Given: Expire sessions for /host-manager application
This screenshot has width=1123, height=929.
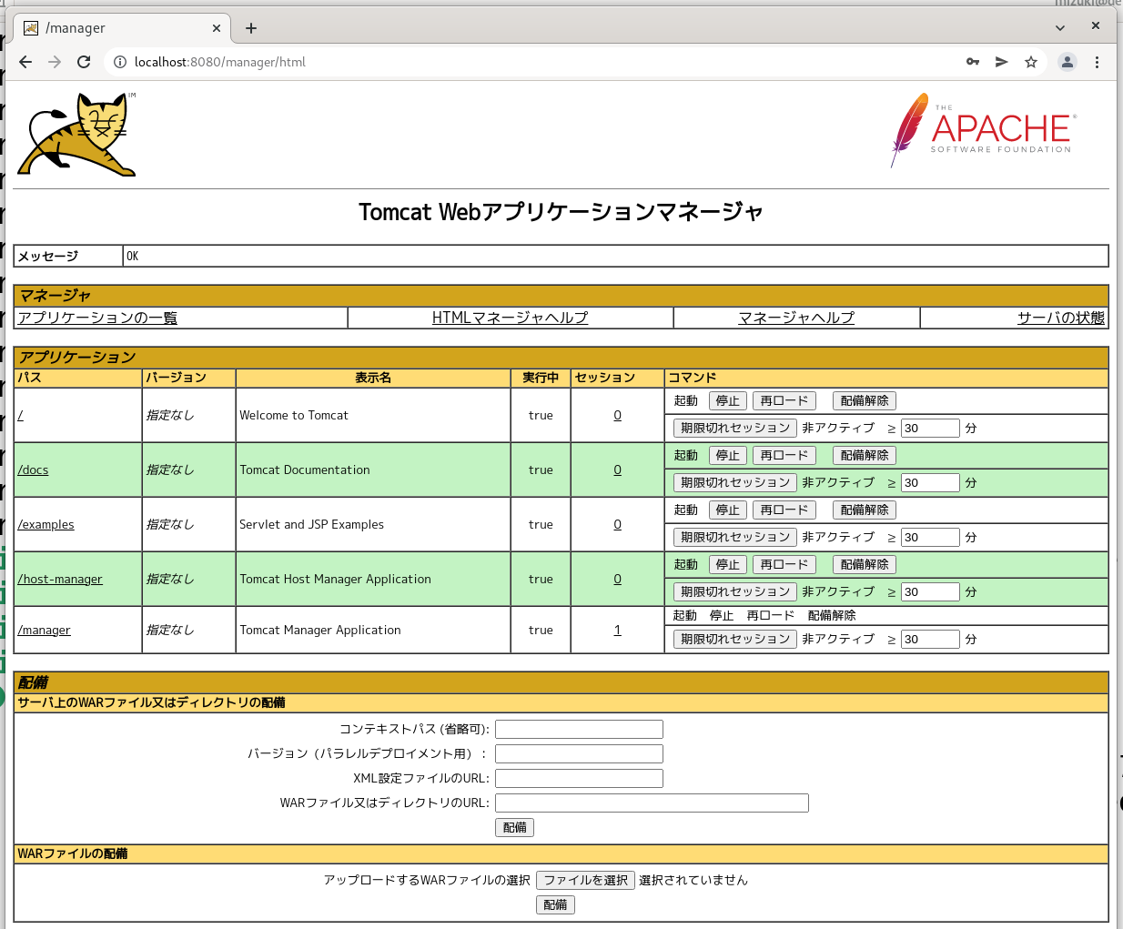Looking at the screenshot, I should tap(735, 591).
